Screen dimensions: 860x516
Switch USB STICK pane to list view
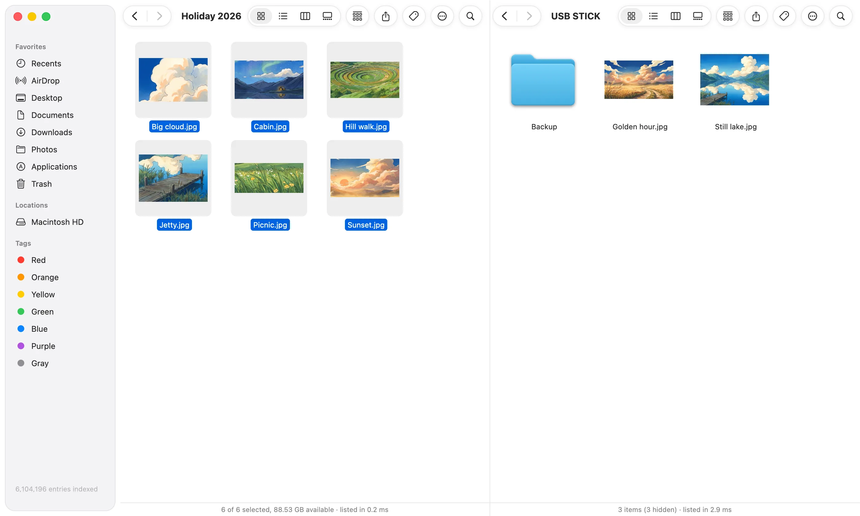[653, 16]
